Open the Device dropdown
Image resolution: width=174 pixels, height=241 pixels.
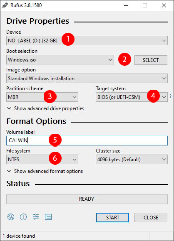(87, 41)
